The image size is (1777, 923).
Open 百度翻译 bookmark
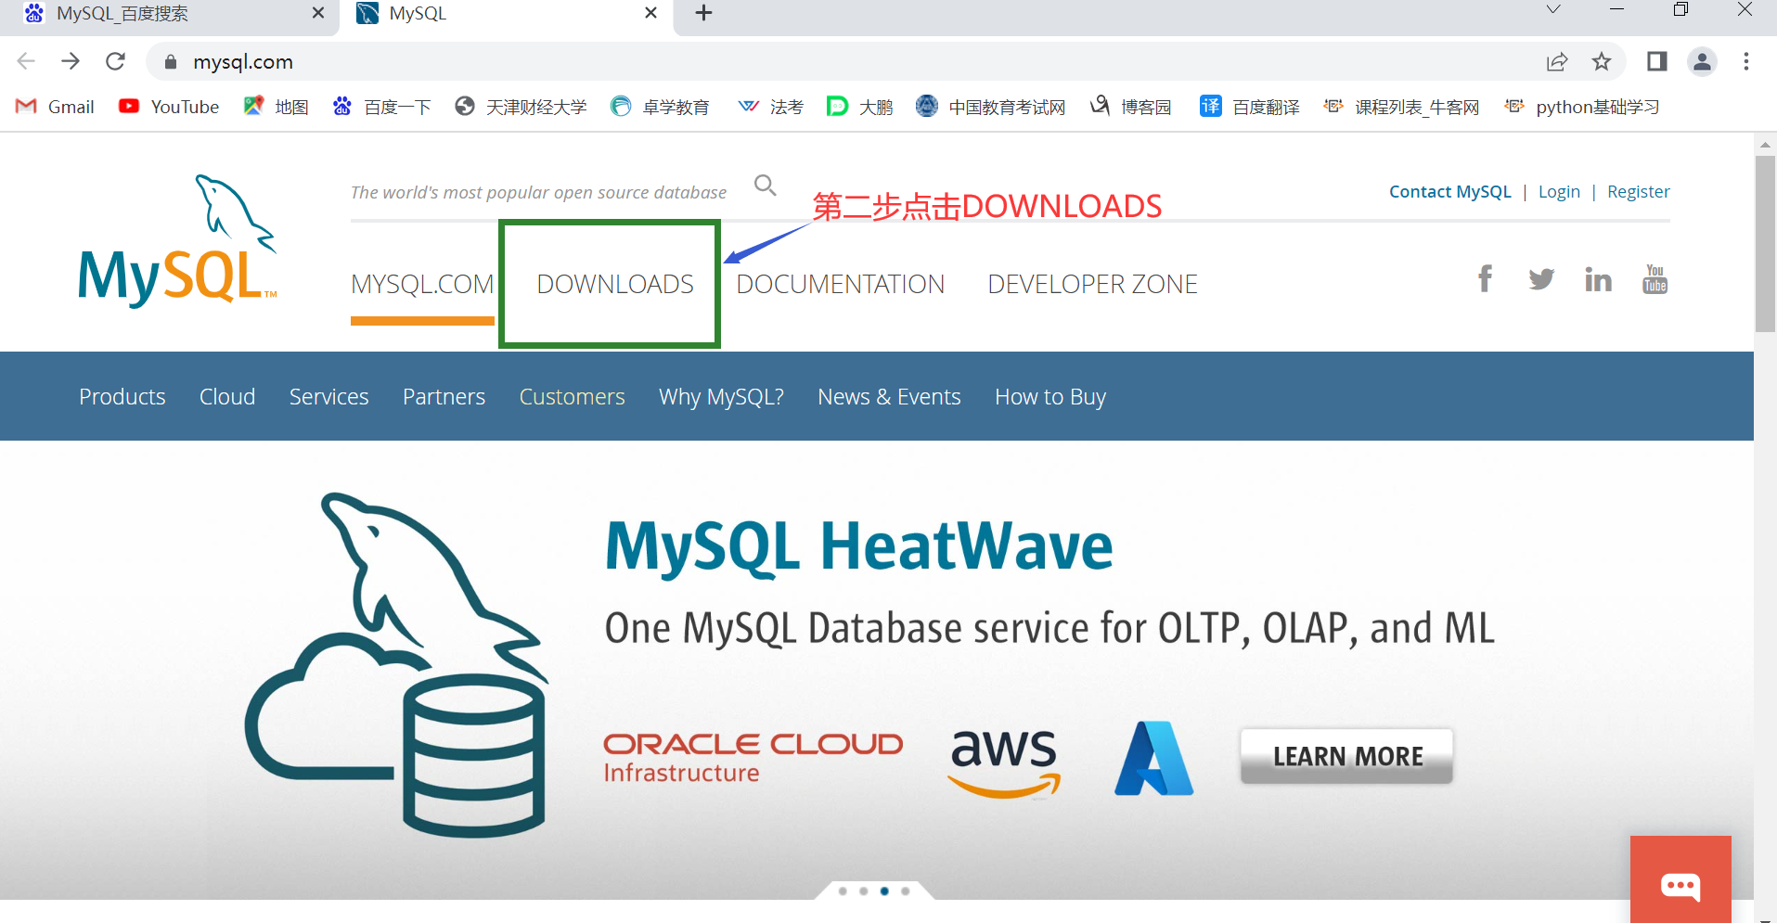1250,107
